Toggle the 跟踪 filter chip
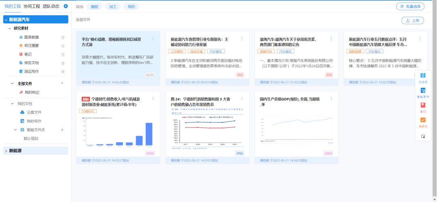Image resolution: width=437 pixels, height=202 pixels. click(x=94, y=6)
